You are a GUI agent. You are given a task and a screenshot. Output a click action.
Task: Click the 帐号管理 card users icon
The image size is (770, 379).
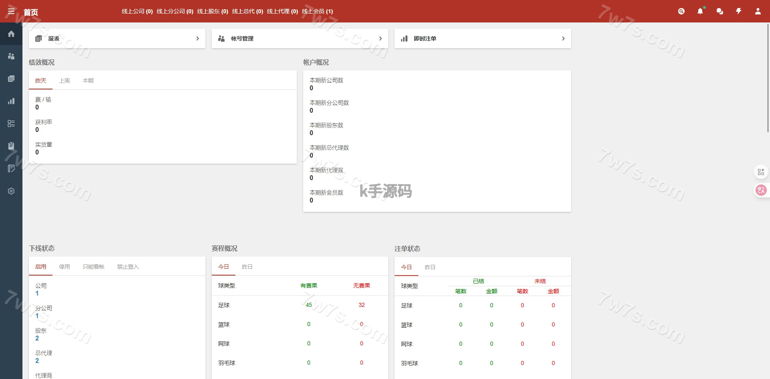pyautogui.click(x=221, y=39)
